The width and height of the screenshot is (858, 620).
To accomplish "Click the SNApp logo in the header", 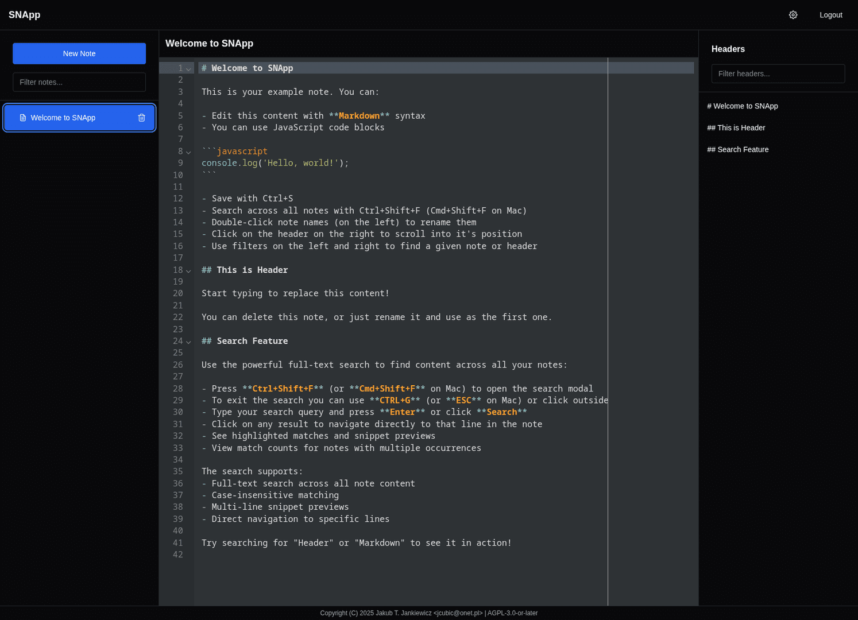I will (24, 14).
